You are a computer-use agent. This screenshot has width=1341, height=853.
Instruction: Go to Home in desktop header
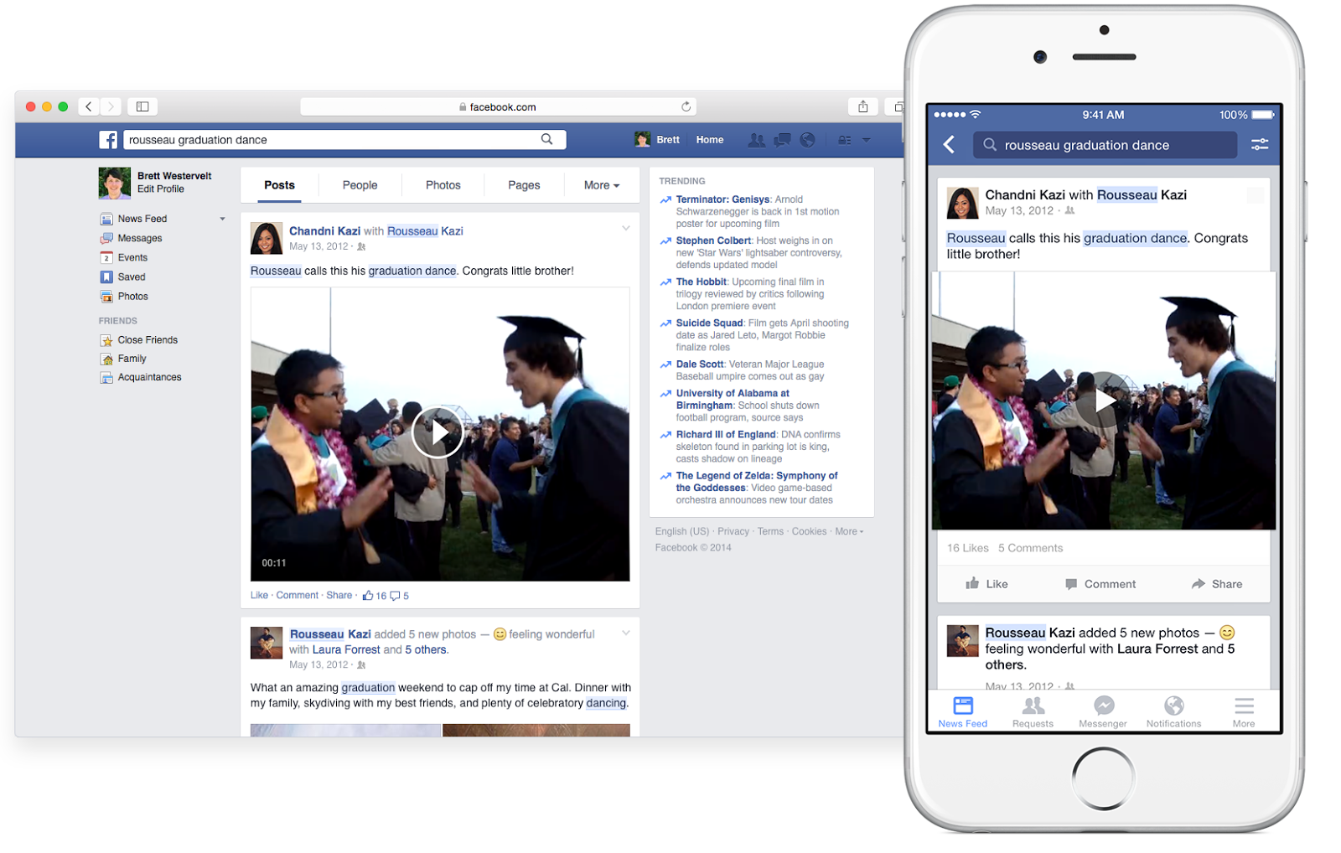point(709,140)
